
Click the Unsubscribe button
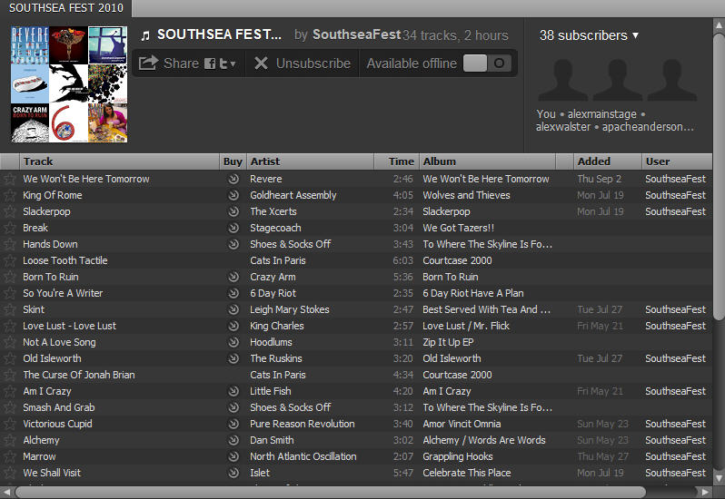pos(303,64)
